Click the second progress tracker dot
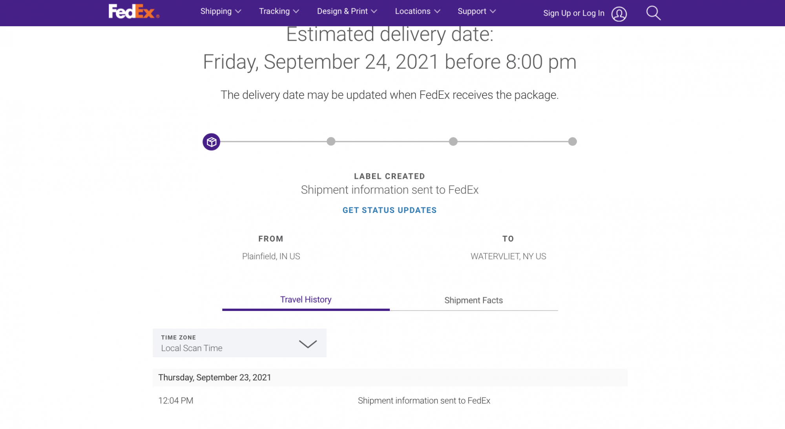 point(331,142)
